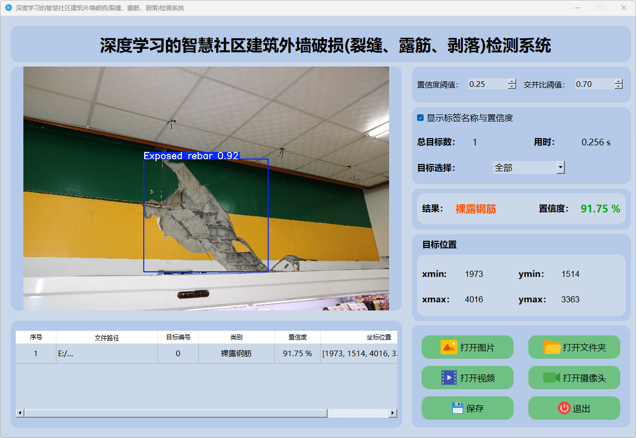Viewport: 636px width, 438px height.
Task: Click the picture icon on 打开图片 button
Action: point(449,347)
